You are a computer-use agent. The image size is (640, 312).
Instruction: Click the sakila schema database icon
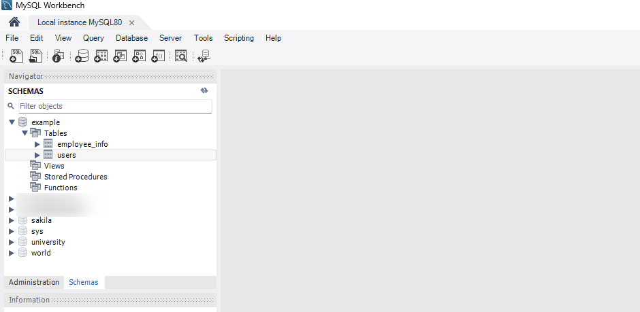pyautogui.click(x=22, y=220)
